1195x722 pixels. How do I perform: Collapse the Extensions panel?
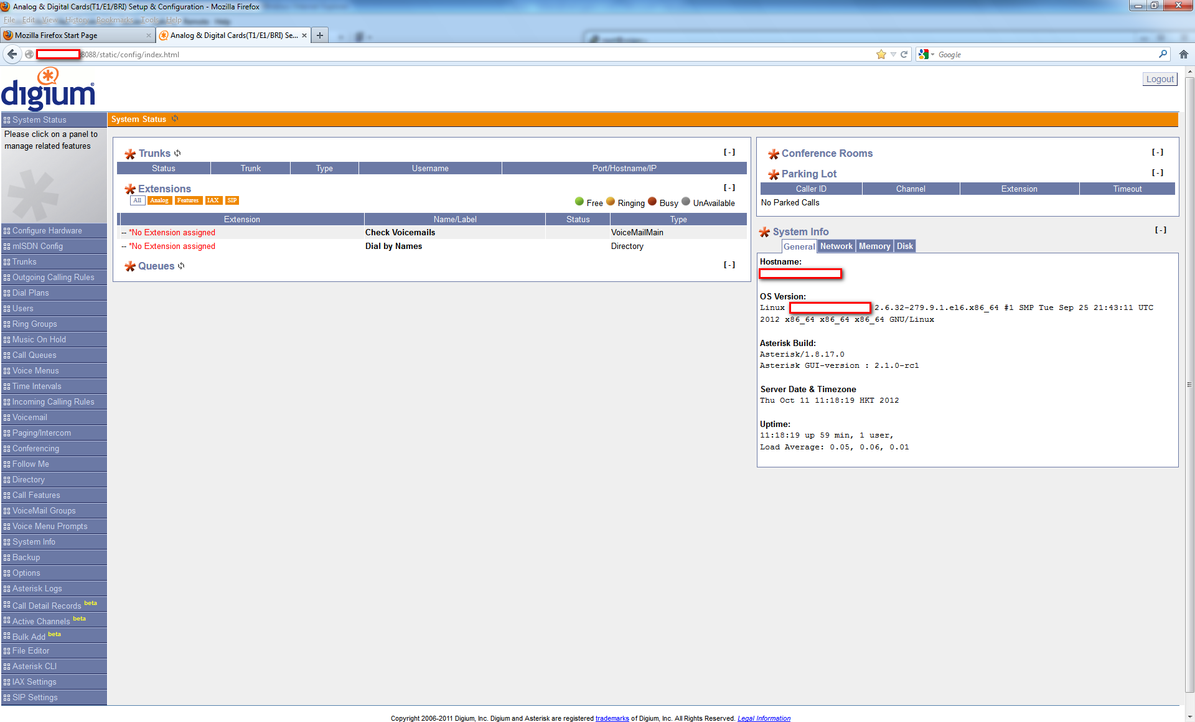(x=729, y=188)
